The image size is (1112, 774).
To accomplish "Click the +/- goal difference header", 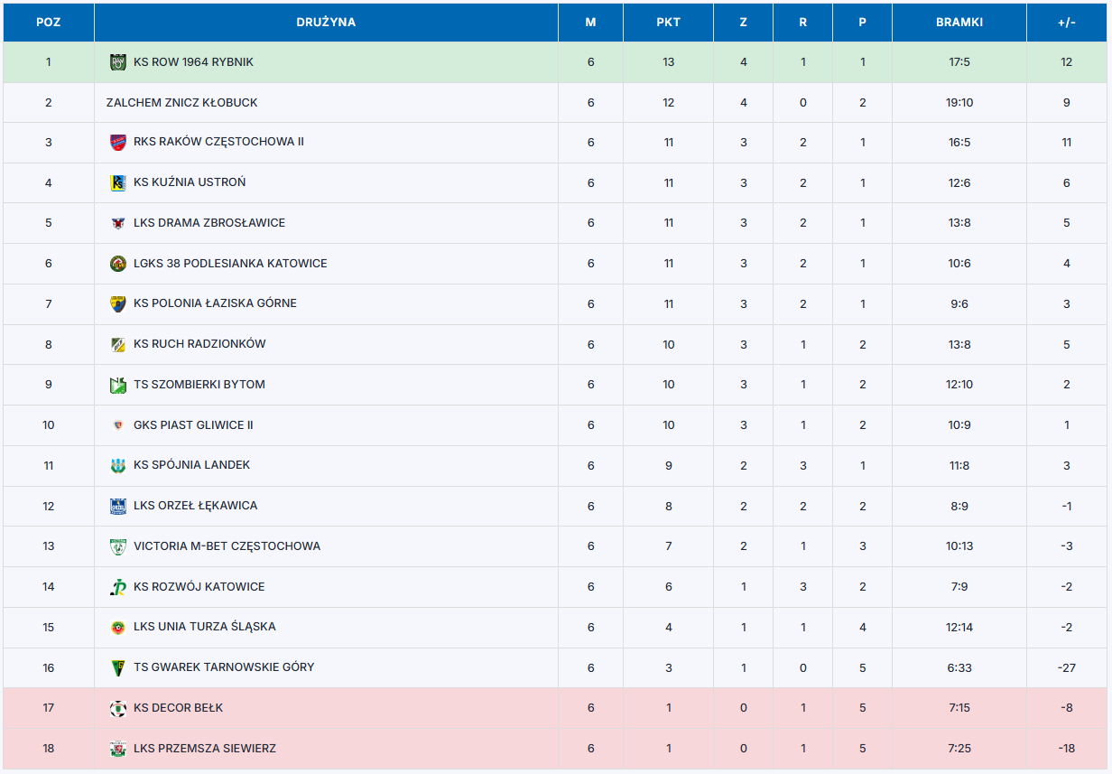I will [x=1067, y=23].
